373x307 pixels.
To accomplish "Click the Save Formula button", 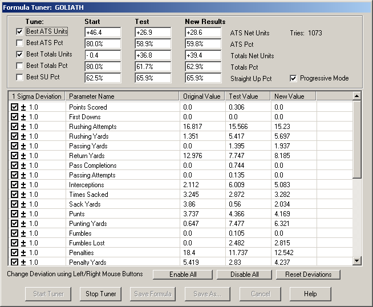I will (153, 294).
